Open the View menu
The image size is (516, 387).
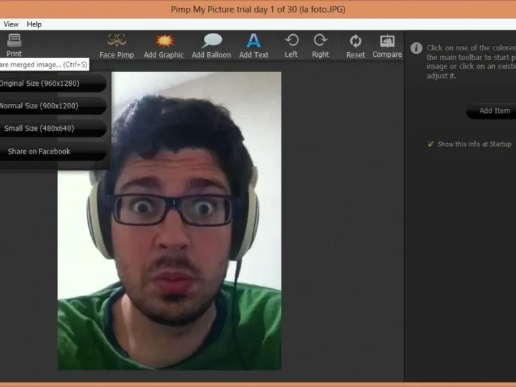11,25
